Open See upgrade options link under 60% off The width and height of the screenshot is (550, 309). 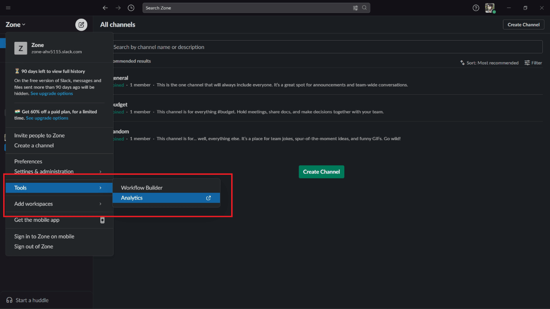coord(47,118)
